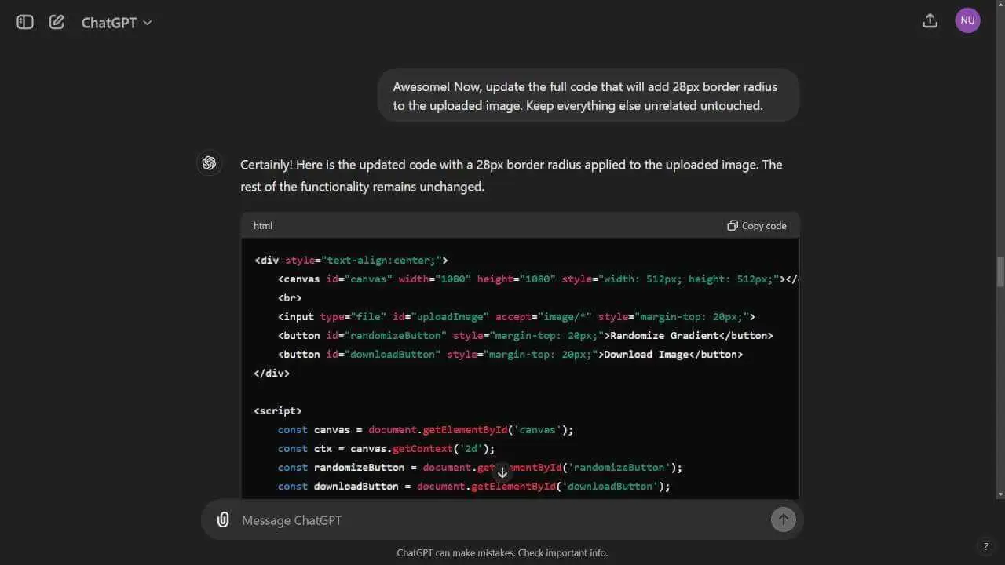Image resolution: width=1005 pixels, height=565 pixels.
Task: Click the html language label on code block
Action: [263, 226]
